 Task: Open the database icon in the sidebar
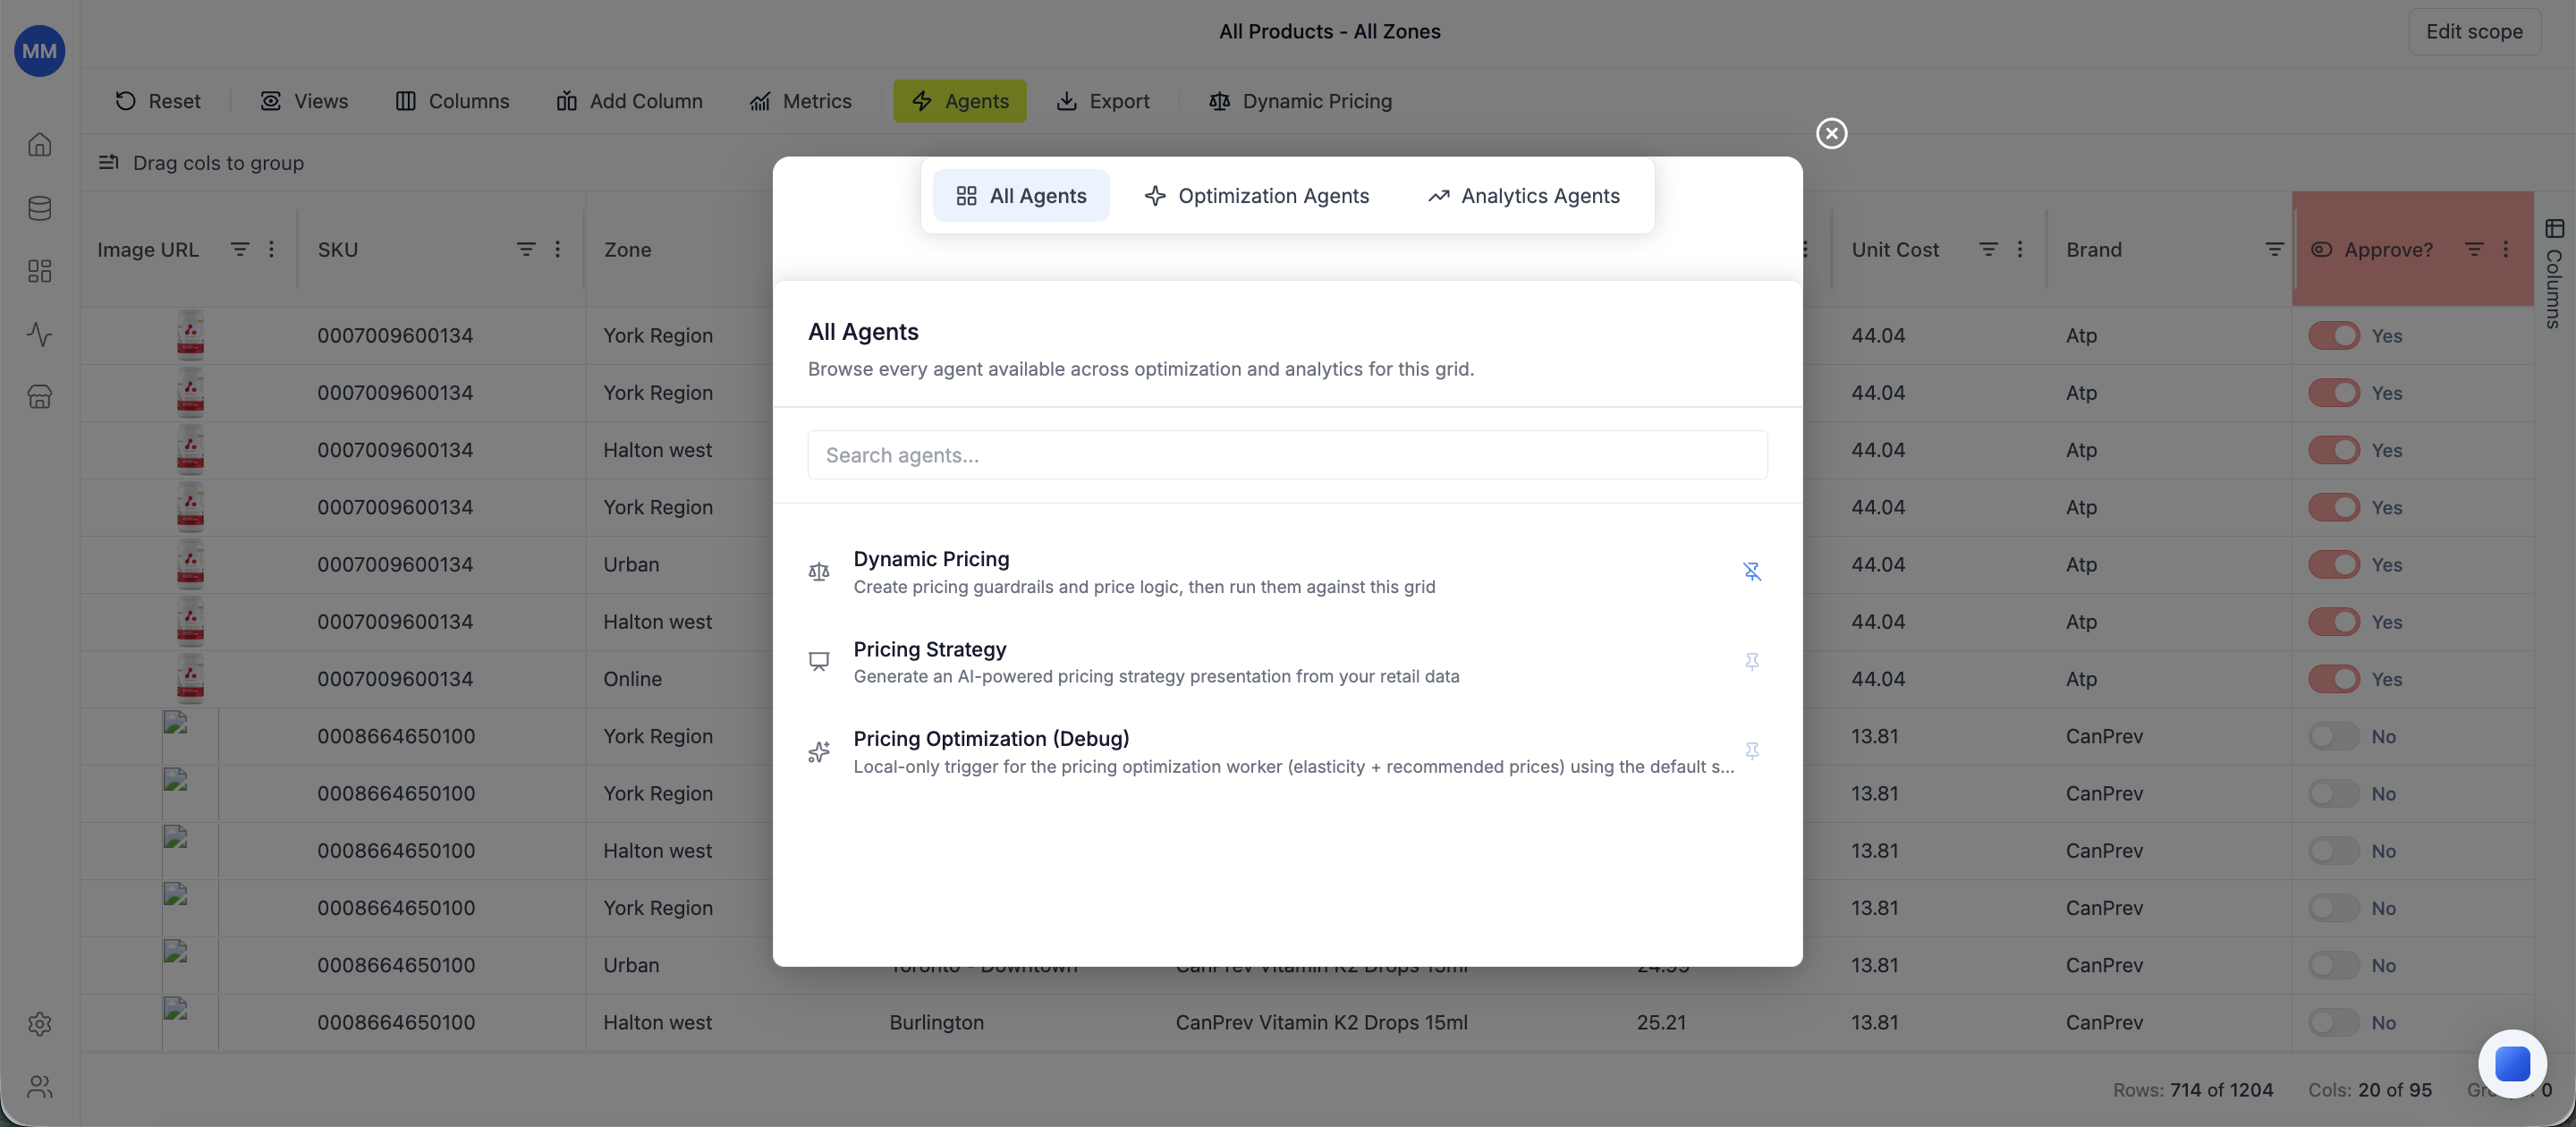coord(40,208)
